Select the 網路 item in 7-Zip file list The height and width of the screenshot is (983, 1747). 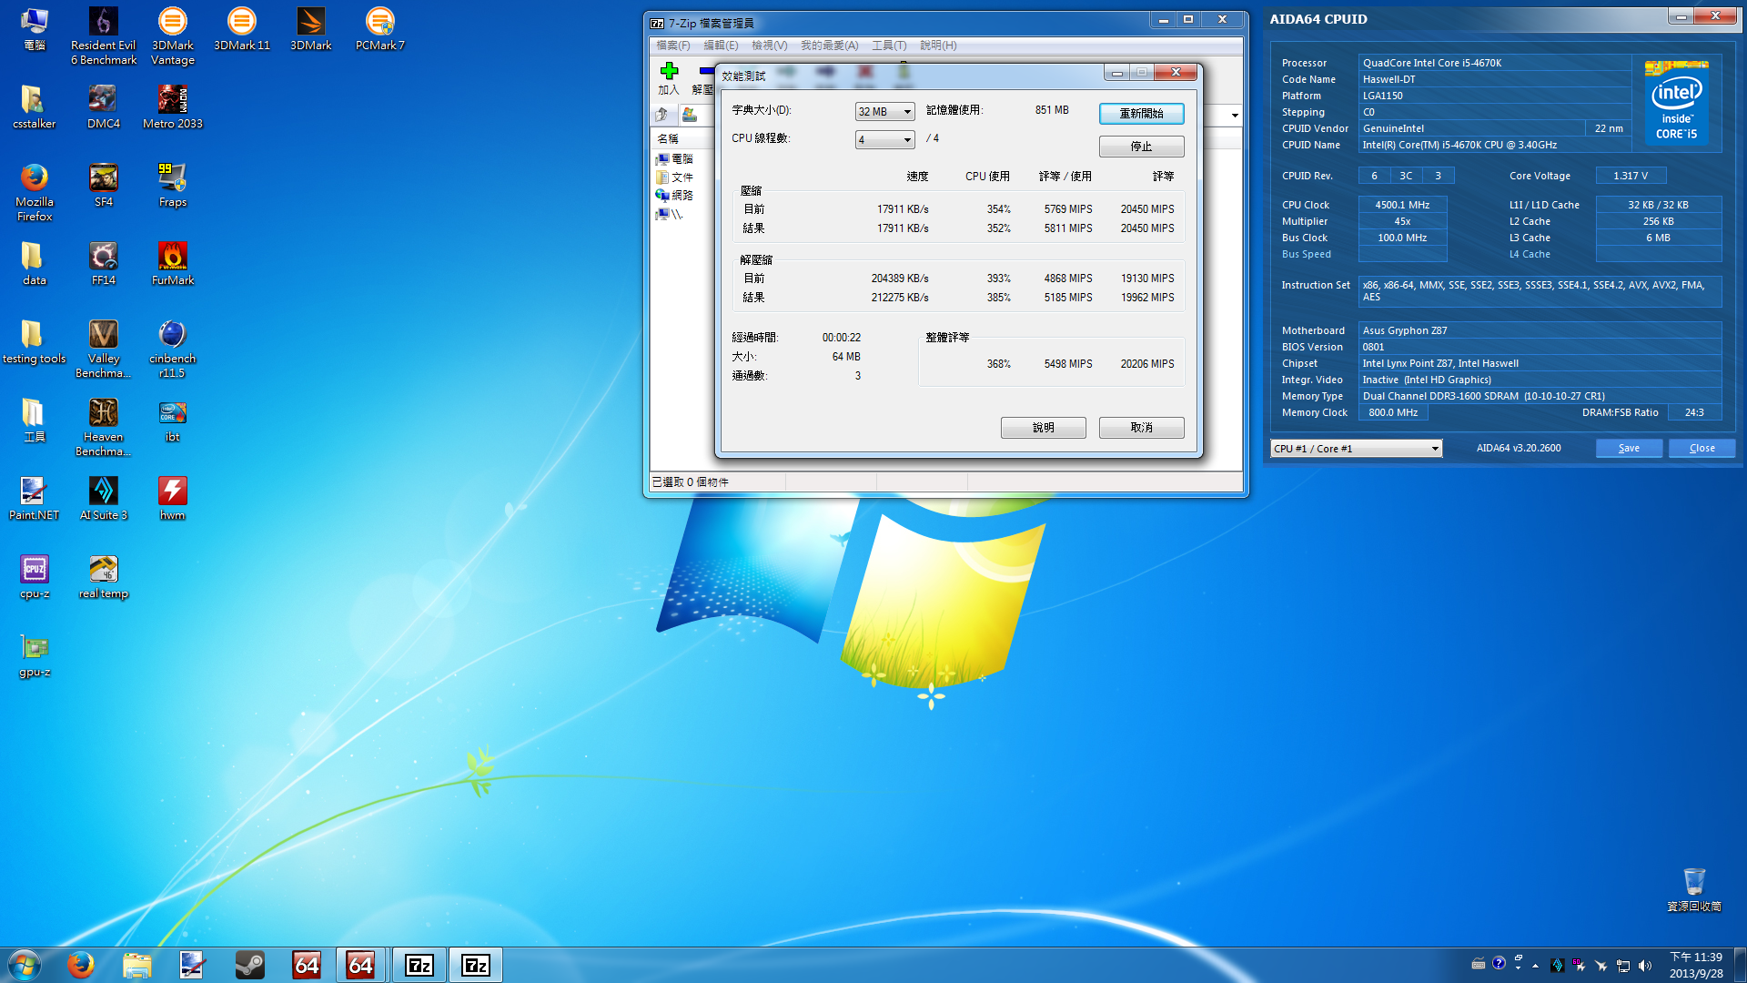coord(682,196)
